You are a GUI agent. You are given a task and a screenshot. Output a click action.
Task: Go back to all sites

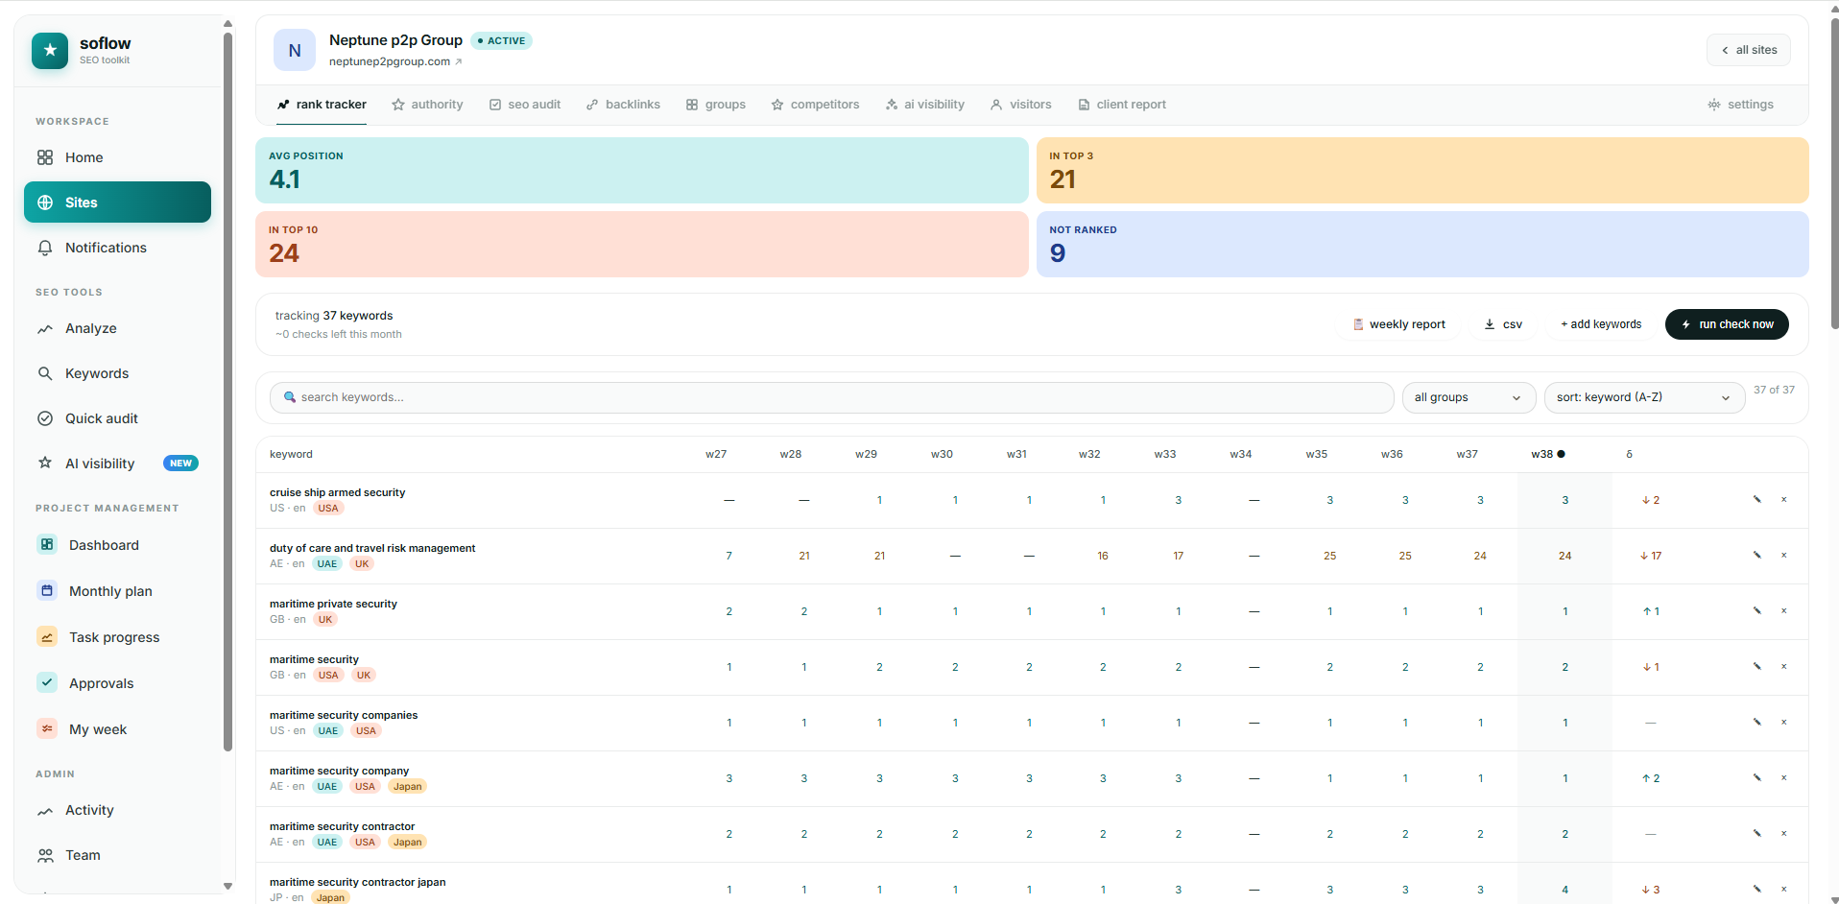(1749, 50)
